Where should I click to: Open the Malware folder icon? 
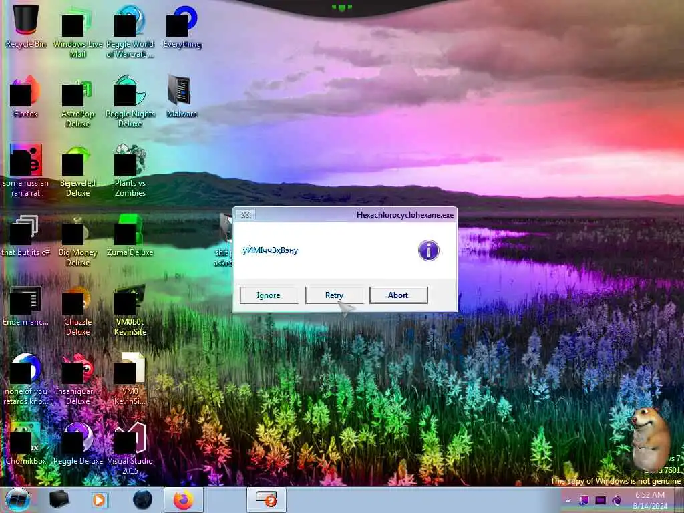coord(182,97)
